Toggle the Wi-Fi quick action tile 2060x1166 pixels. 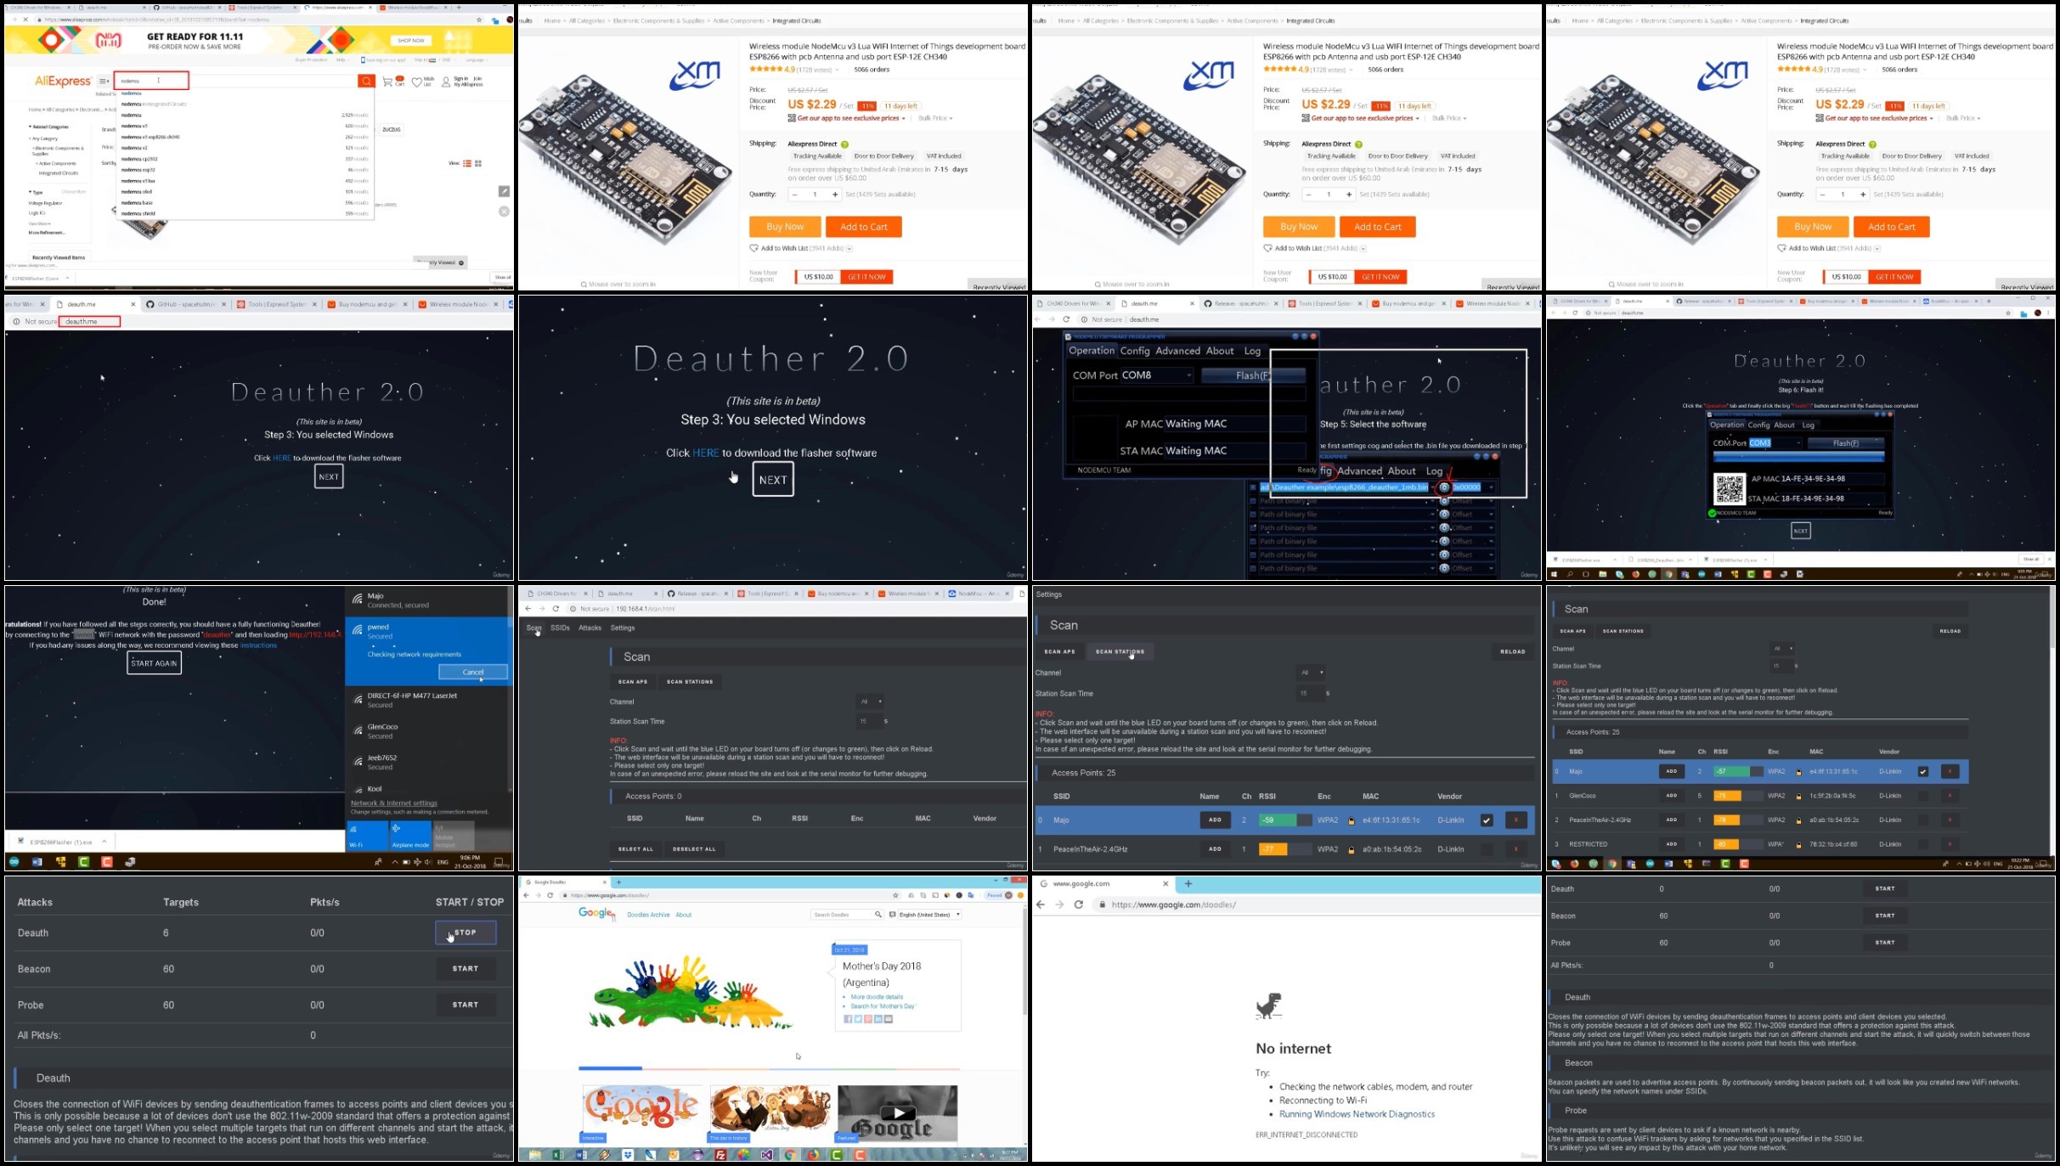[367, 836]
